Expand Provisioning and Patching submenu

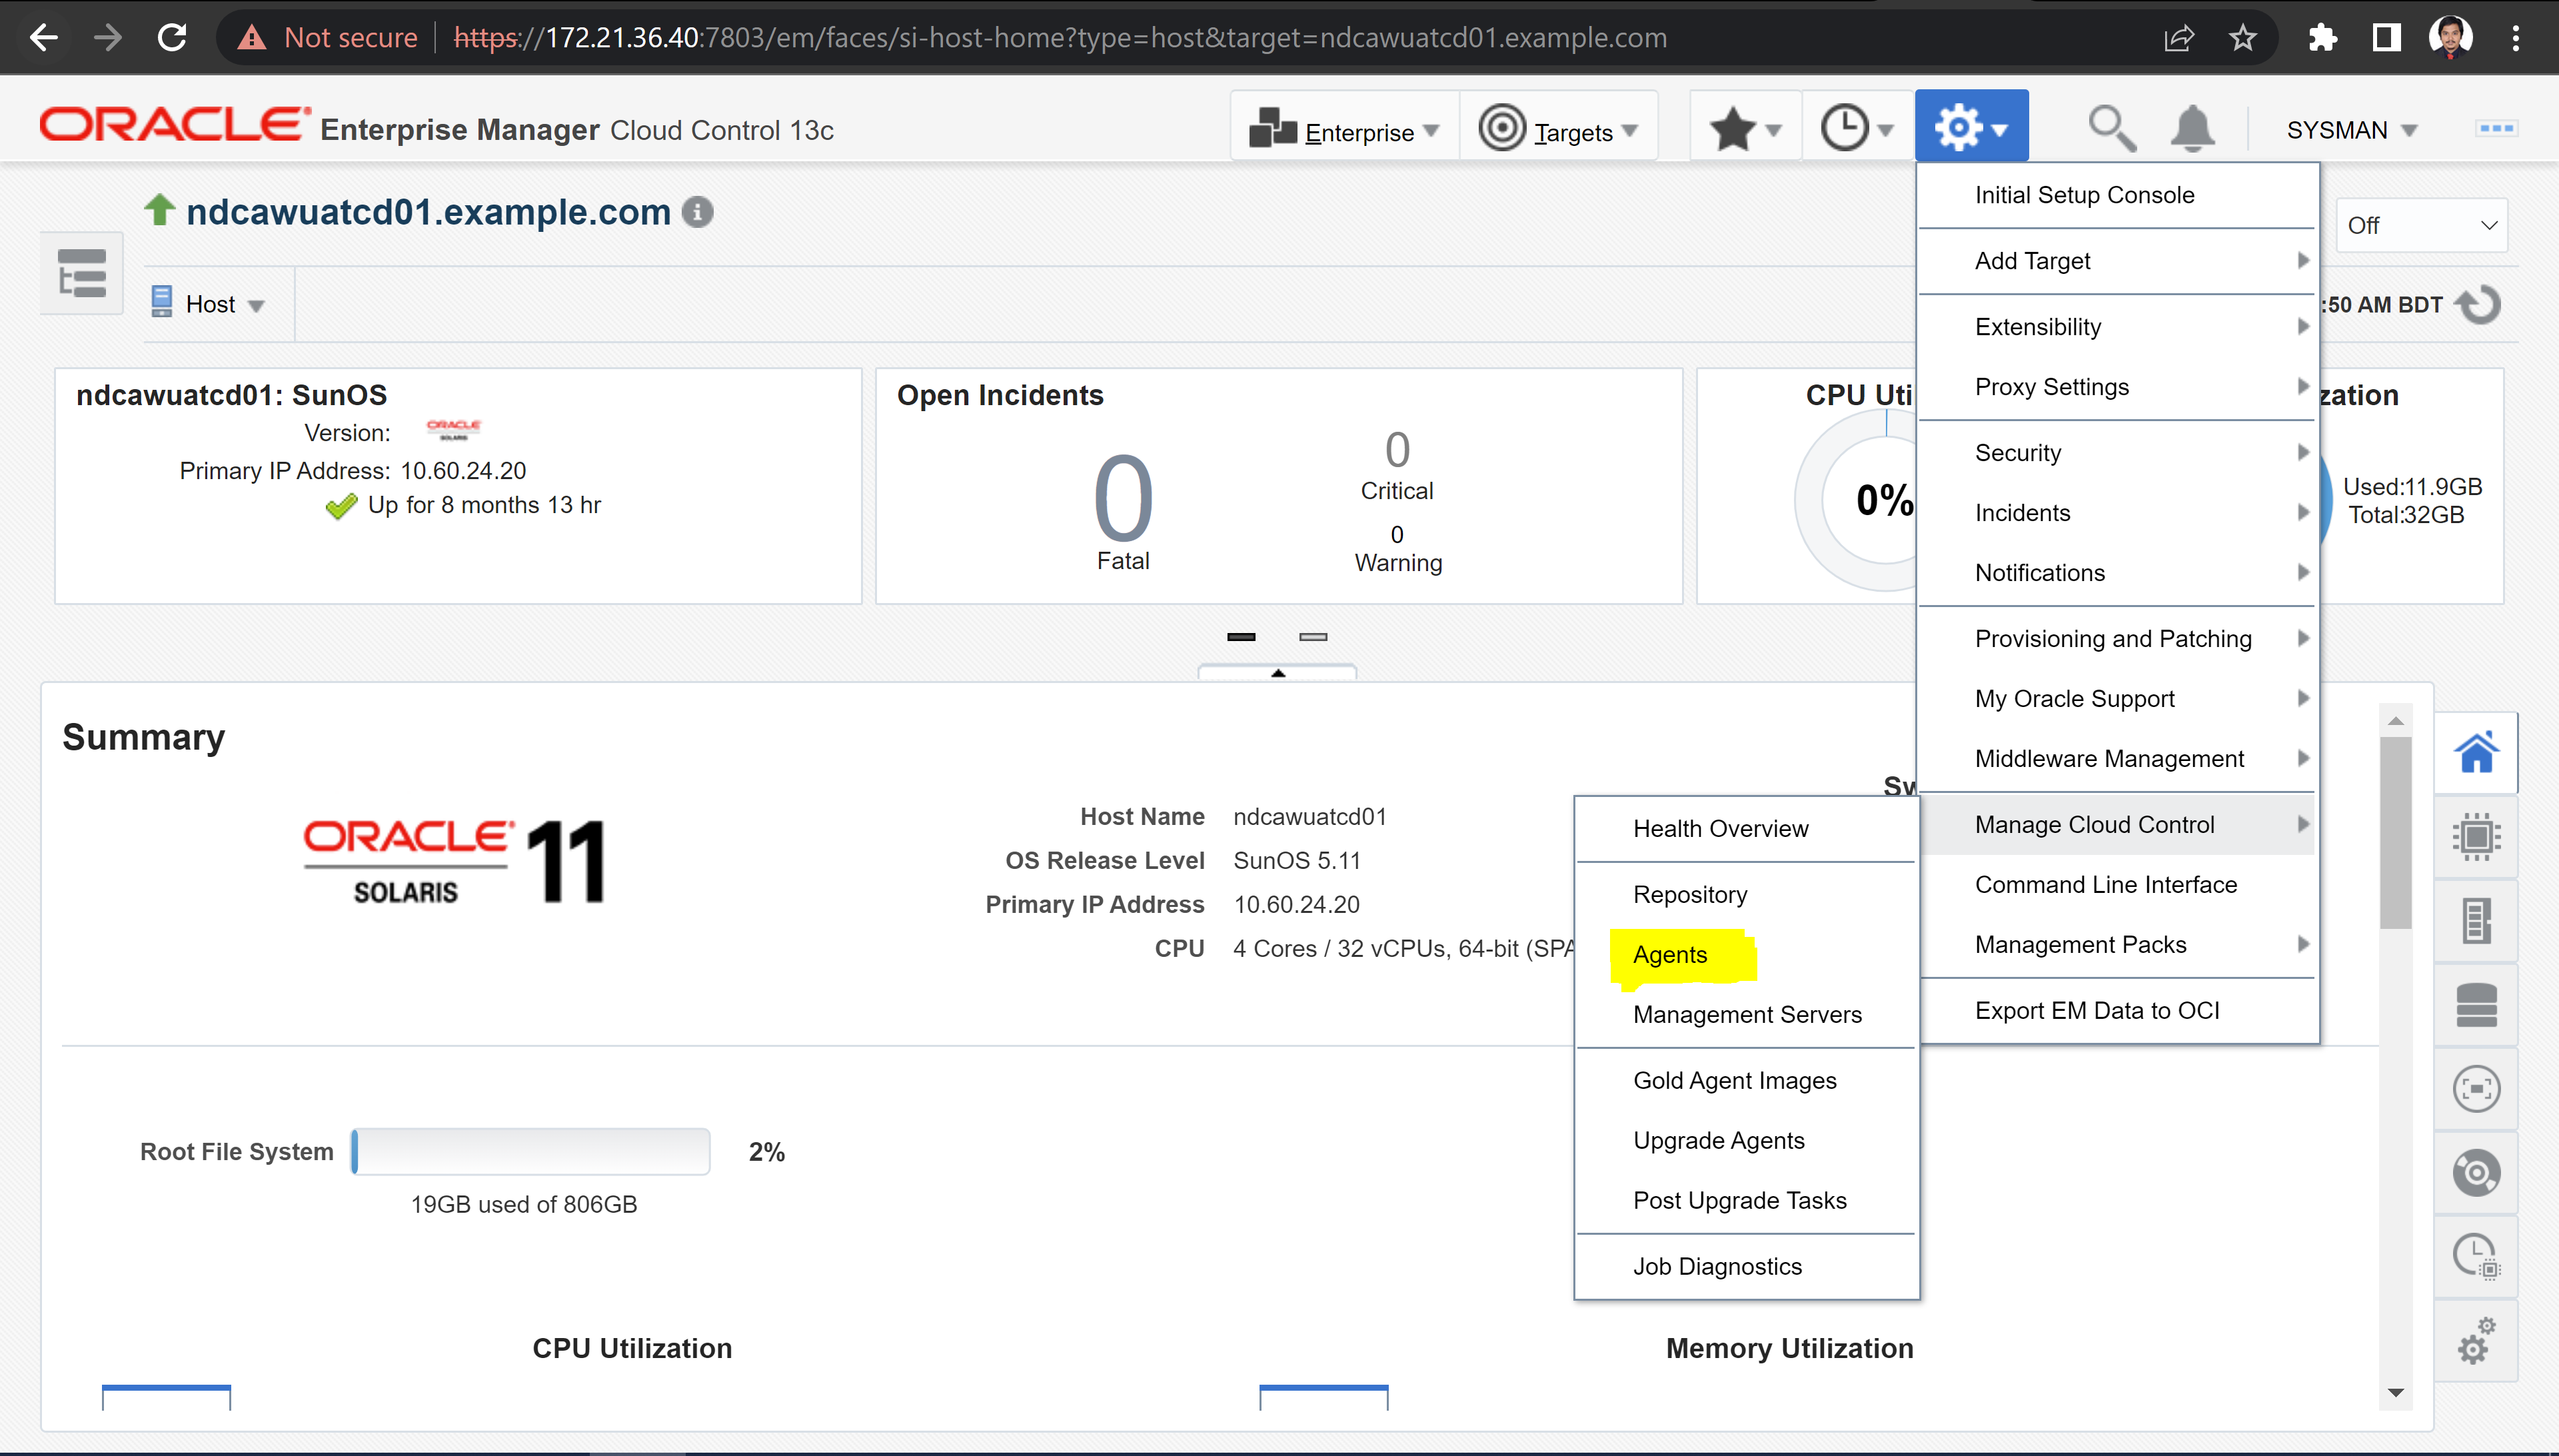coord(2117,639)
